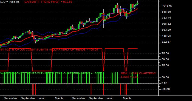The image size is (192, 101).
Task: Click the second September timeline label
Action: click(x=96, y=98)
